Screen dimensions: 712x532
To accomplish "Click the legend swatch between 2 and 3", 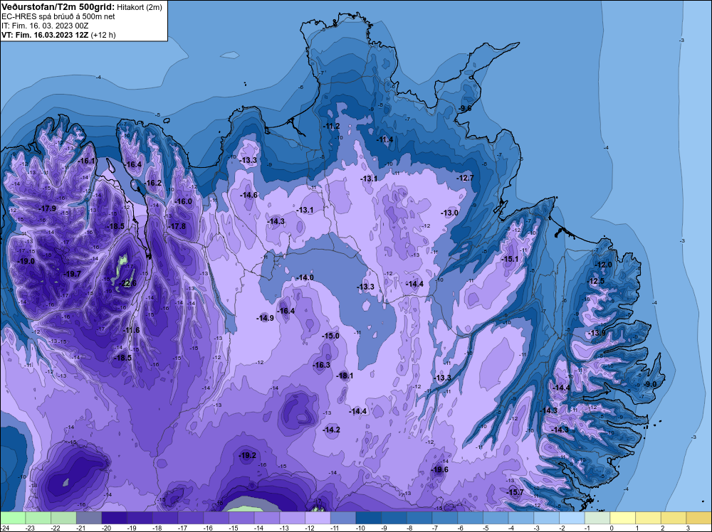I will point(674,518).
